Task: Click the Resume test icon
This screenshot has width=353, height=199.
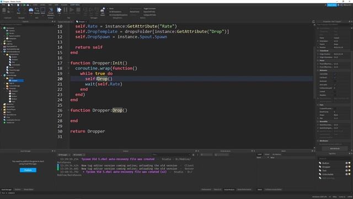Action: [x=72, y=10]
